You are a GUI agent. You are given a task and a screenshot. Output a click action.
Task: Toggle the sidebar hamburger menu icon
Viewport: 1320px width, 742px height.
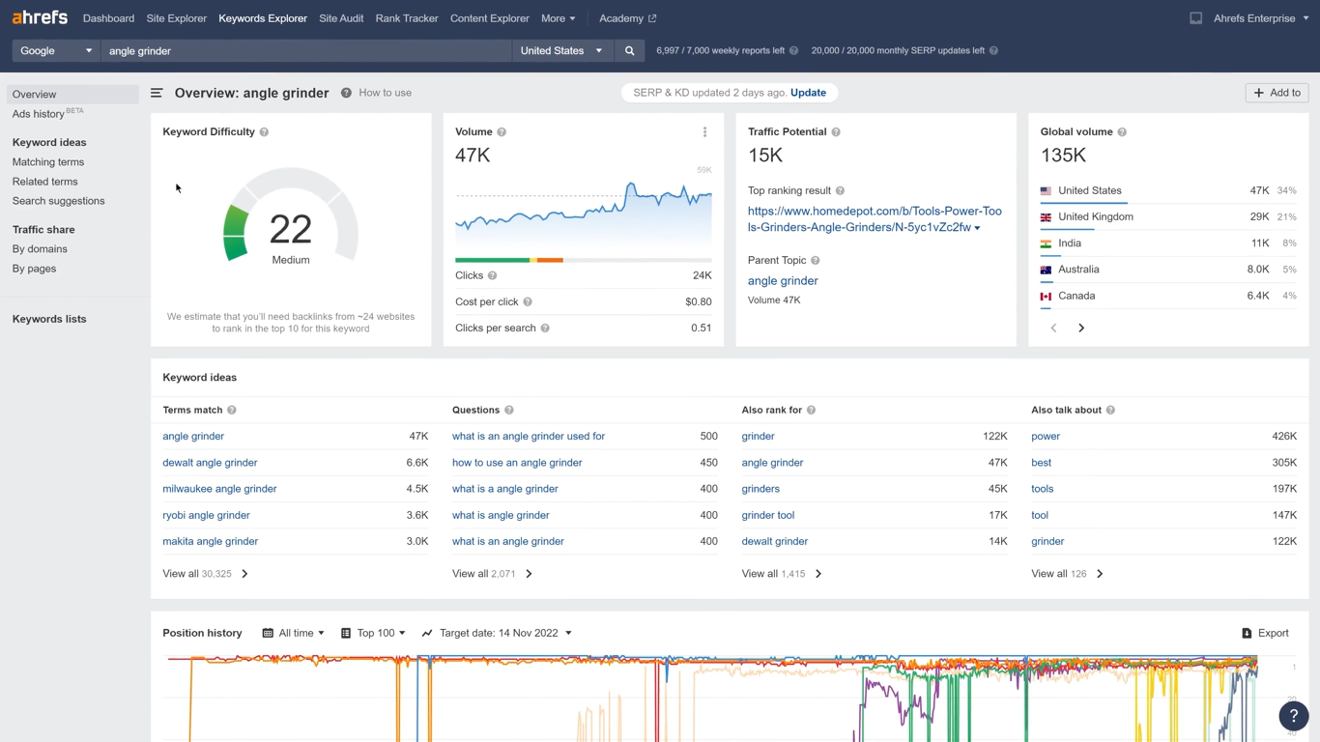coord(157,93)
